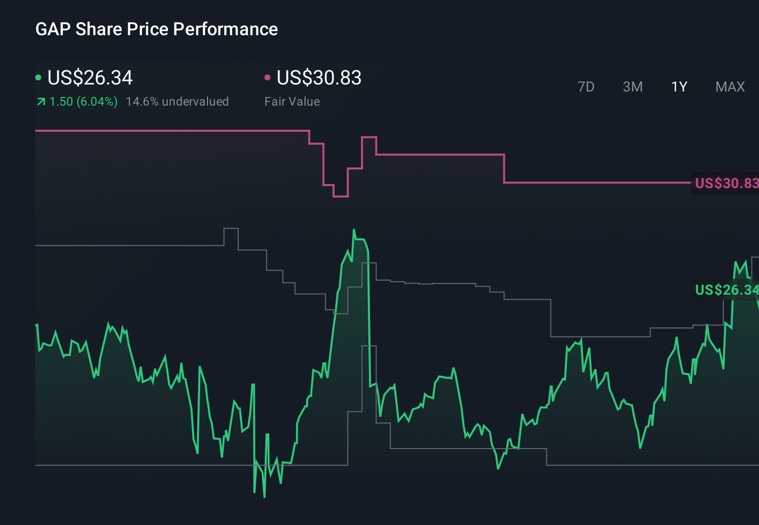
Task: Click the Fair Value caption text
Action: click(x=292, y=101)
